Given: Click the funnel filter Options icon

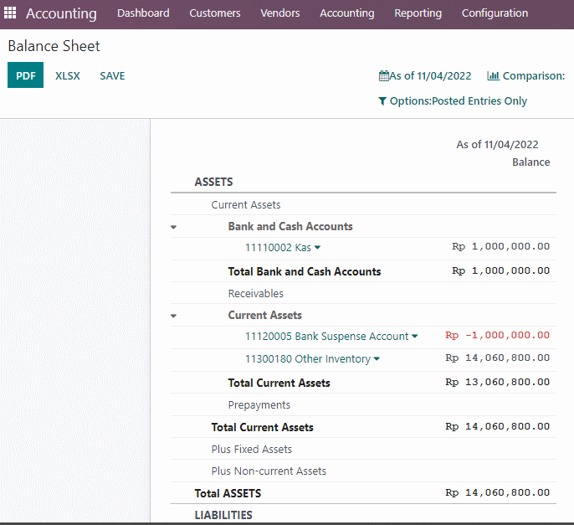Looking at the screenshot, I should point(382,100).
